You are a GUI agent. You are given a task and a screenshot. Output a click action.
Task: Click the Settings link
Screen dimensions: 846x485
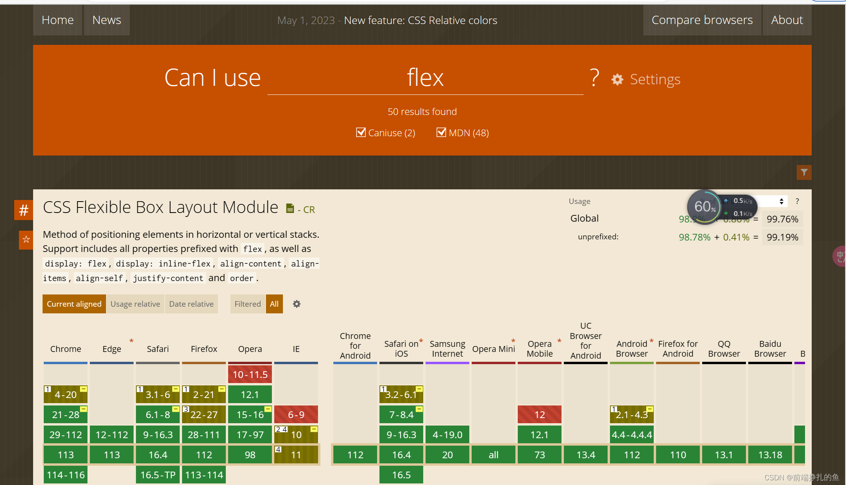[655, 80]
